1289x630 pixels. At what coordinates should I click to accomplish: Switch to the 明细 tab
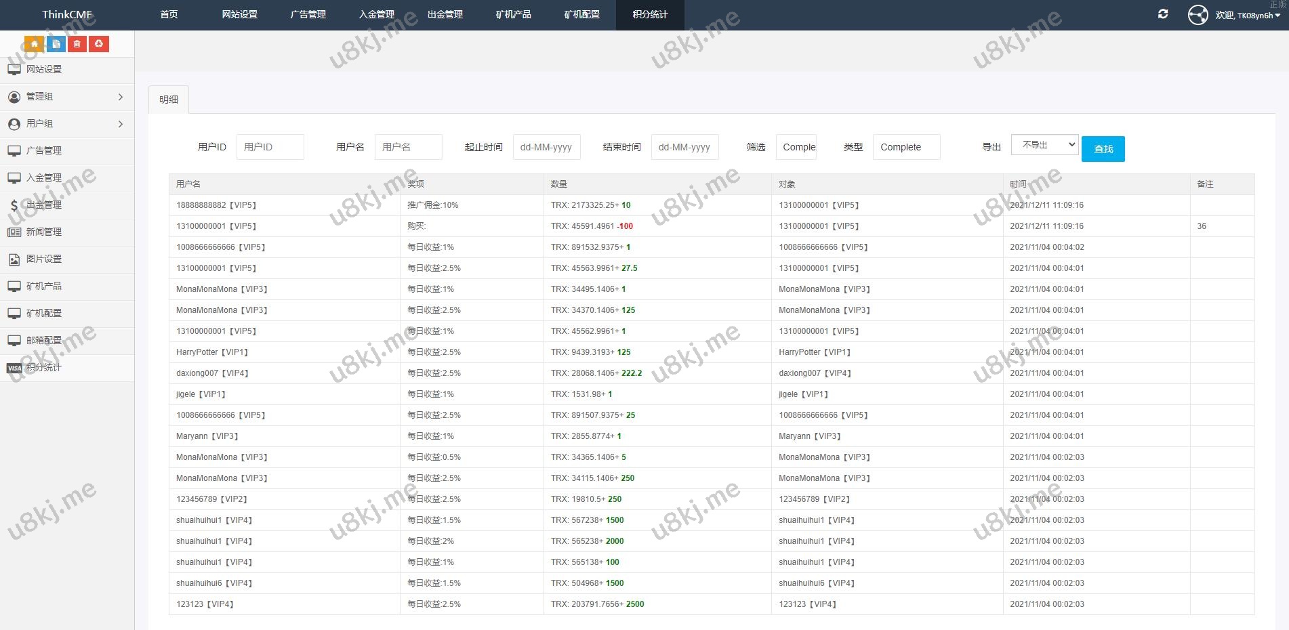point(169,100)
